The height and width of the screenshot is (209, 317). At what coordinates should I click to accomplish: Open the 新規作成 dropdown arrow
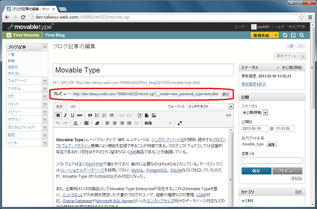pos(275,35)
